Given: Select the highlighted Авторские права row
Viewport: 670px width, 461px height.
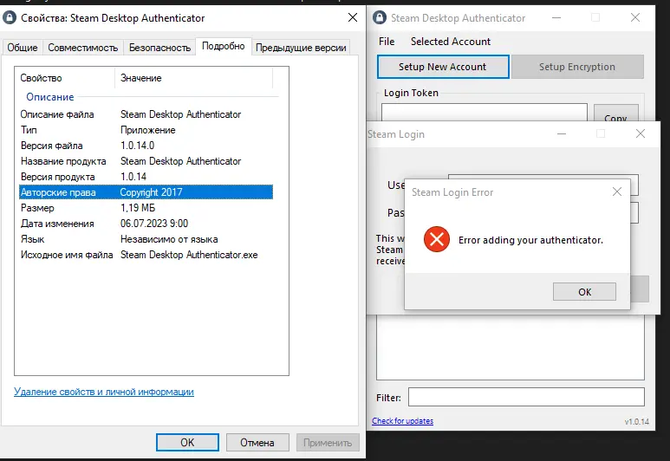Looking at the screenshot, I should (146, 192).
